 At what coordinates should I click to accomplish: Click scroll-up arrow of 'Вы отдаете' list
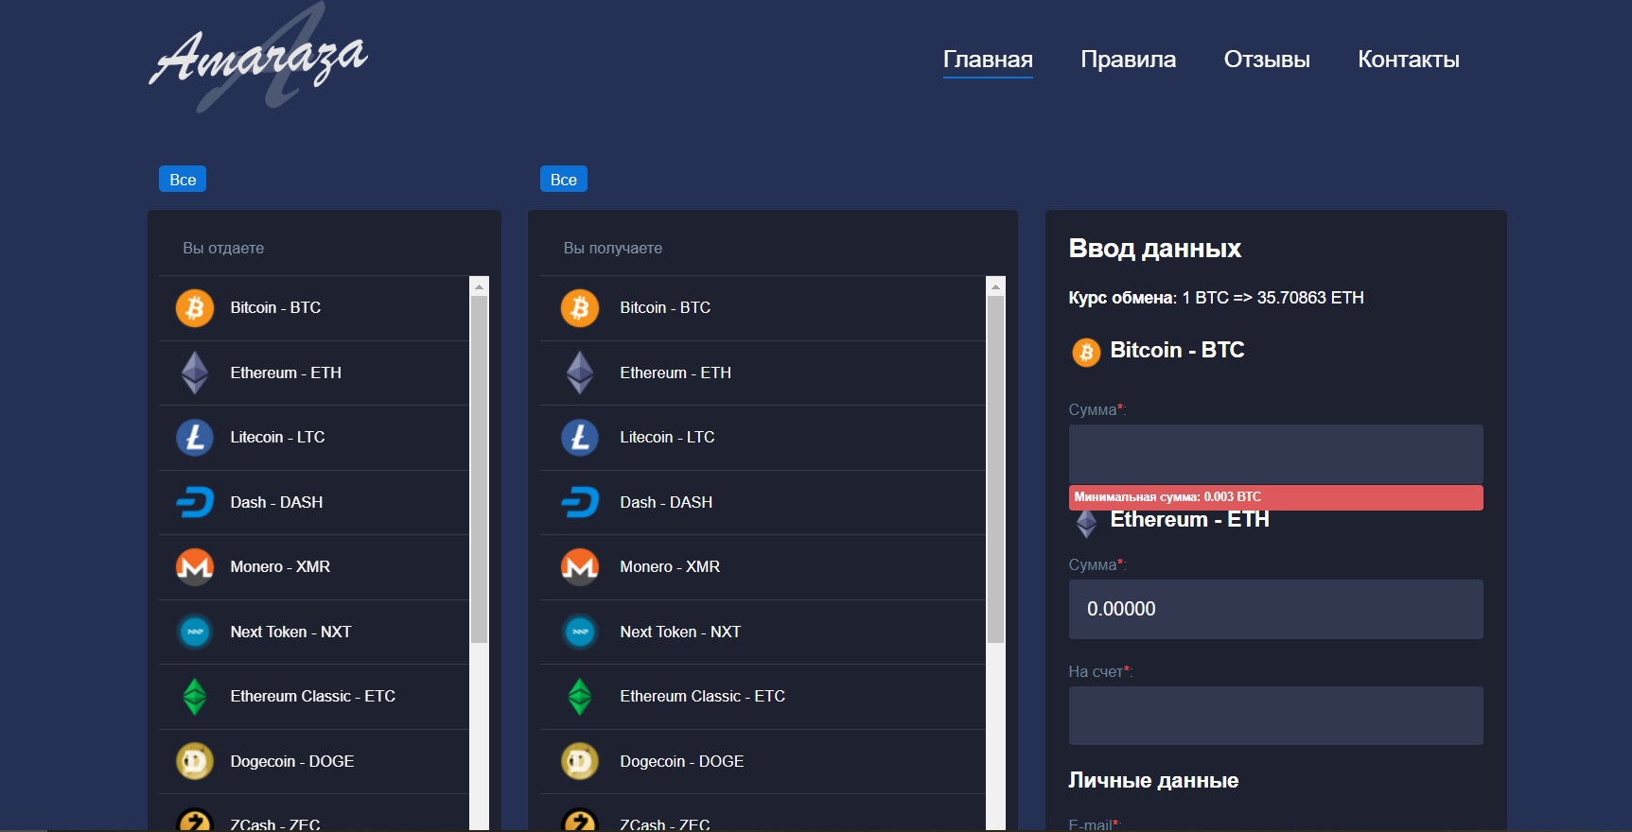[x=479, y=286]
